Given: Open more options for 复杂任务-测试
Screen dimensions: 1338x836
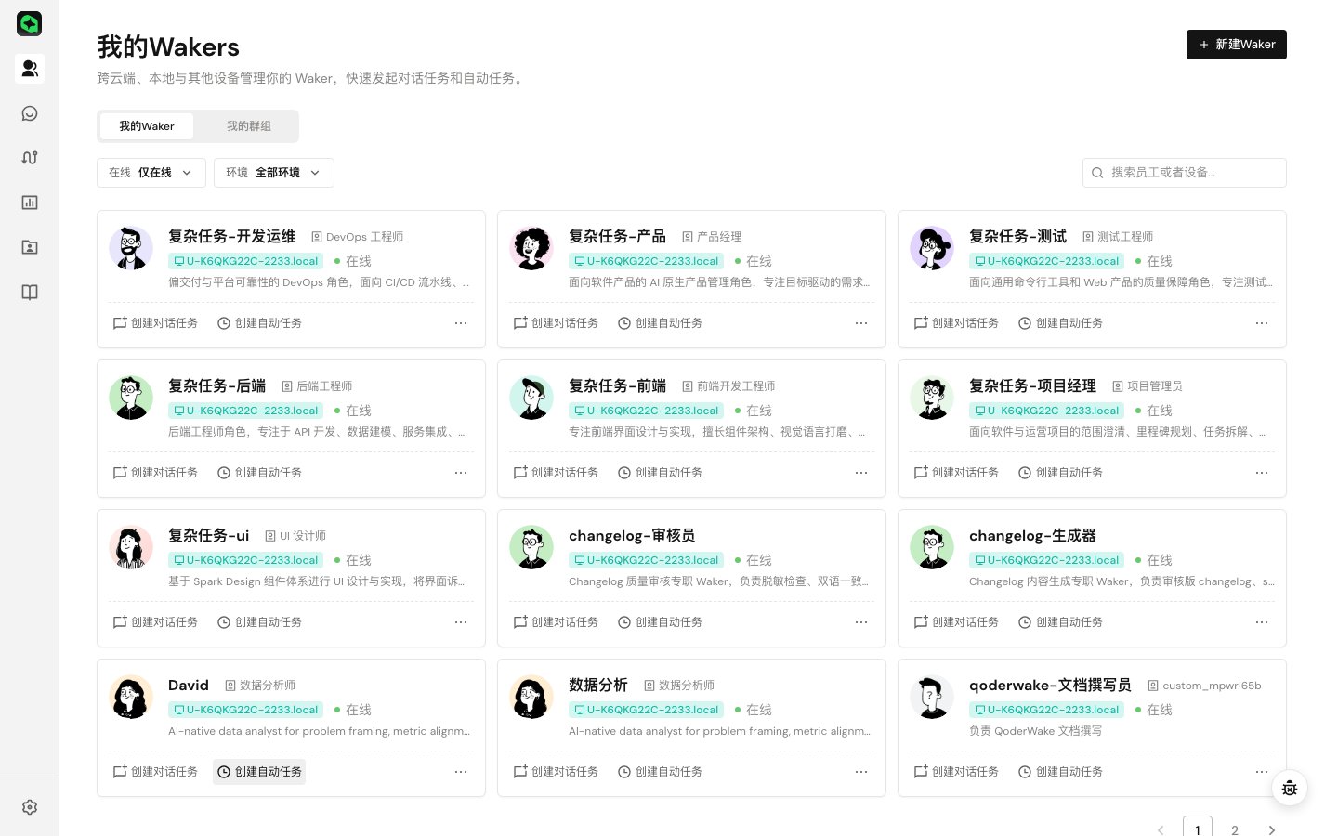Looking at the screenshot, I should [x=1262, y=323].
